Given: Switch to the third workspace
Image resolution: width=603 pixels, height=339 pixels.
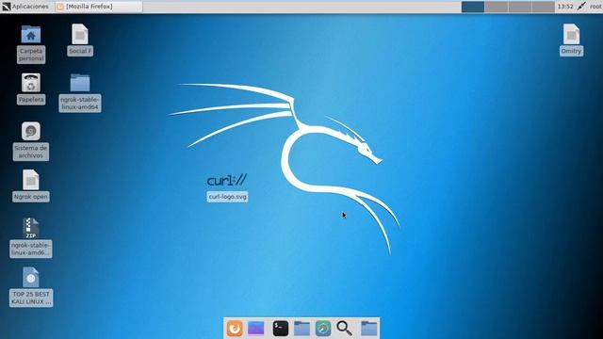Looking at the screenshot, I should pos(519,7).
